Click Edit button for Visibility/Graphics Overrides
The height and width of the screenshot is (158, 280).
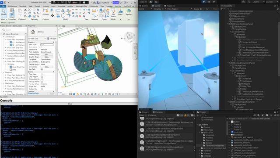(x=47, y=54)
